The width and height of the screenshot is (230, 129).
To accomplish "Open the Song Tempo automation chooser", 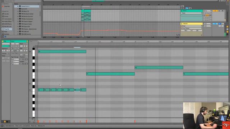I will (x=192, y=28).
